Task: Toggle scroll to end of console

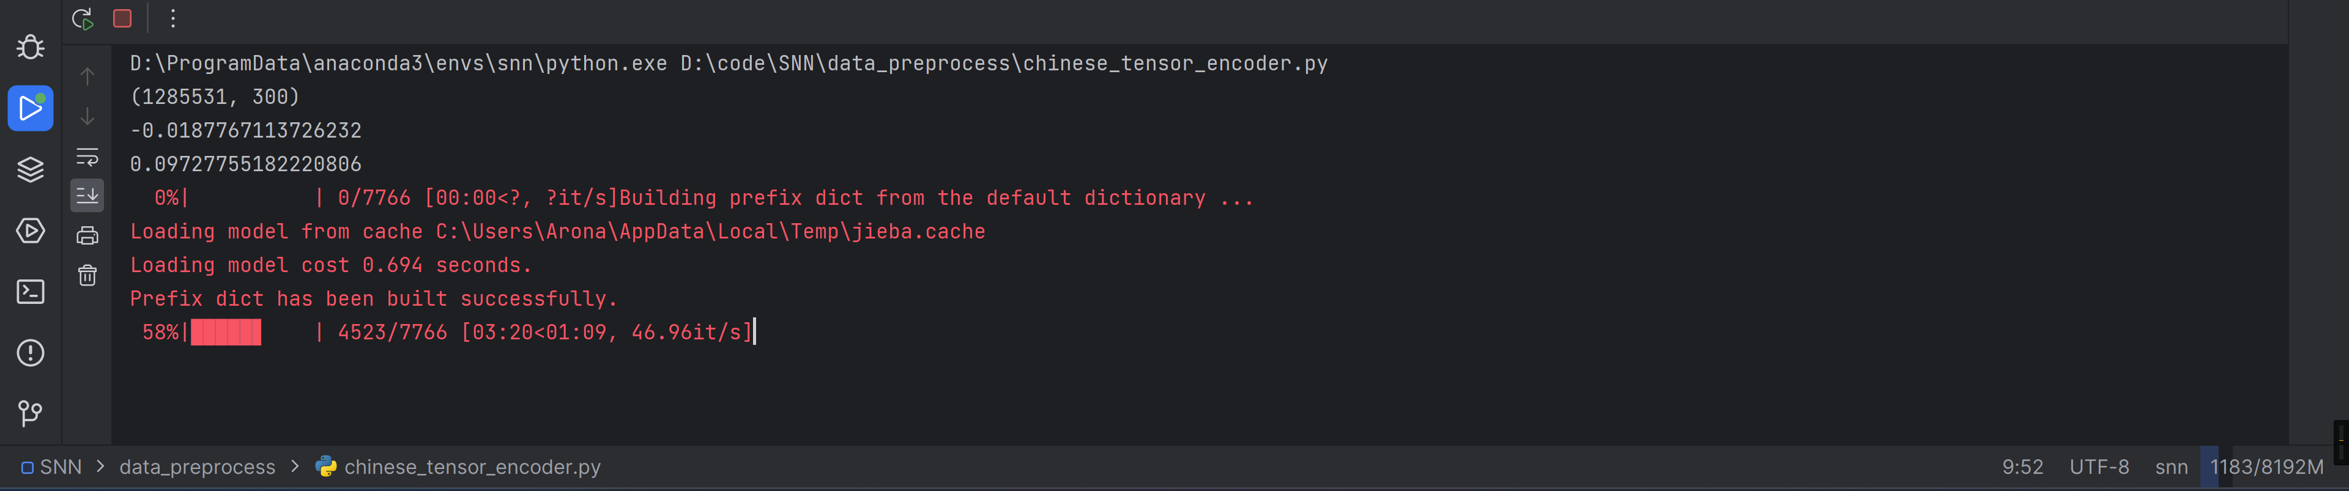Action: tap(87, 195)
